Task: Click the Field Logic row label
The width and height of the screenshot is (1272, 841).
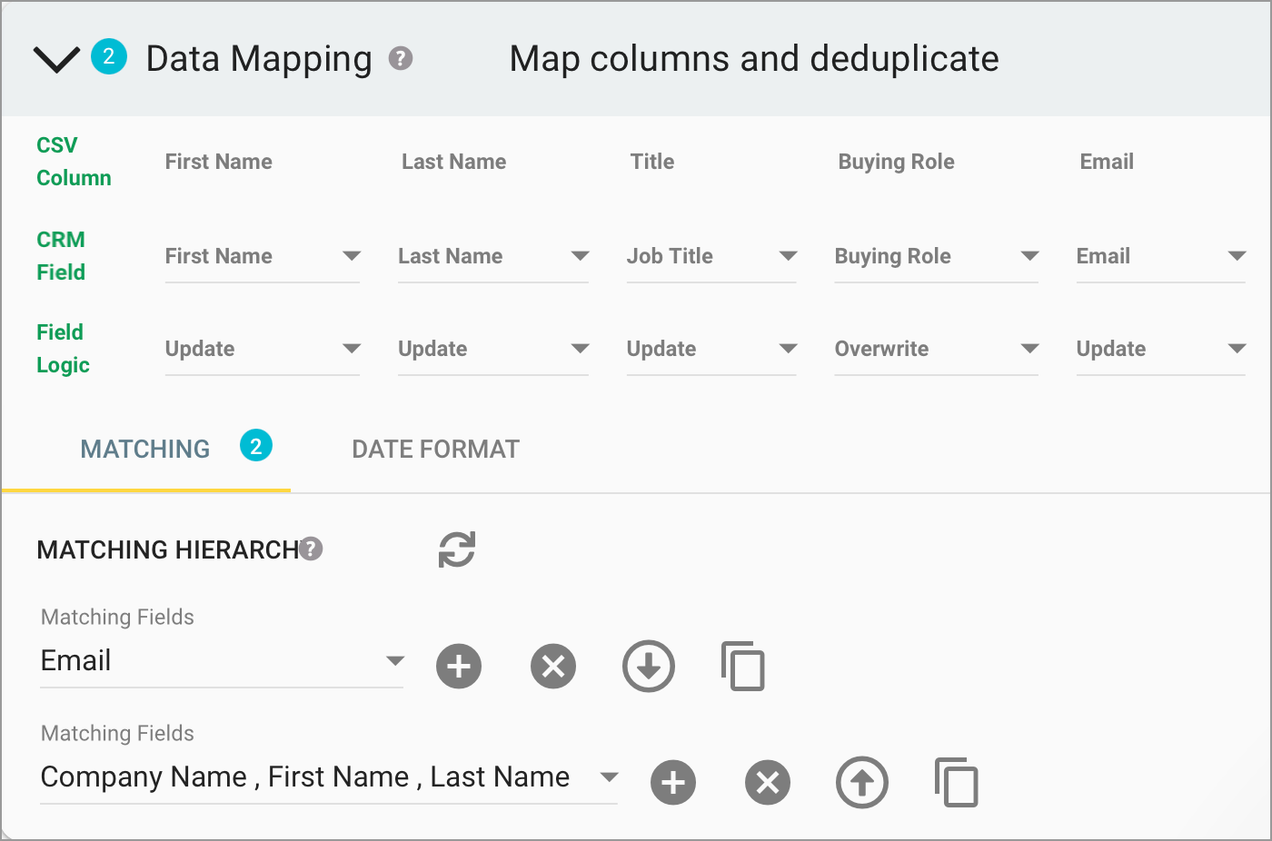Action: pyautogui.click(x=63, y=349)
